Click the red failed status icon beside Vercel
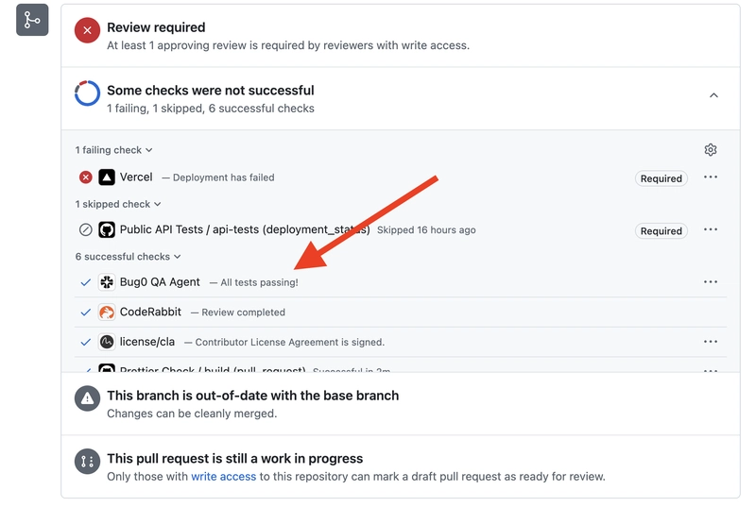Image resolution: width=756 pixels, height=507 pixels. click(86, 177)
